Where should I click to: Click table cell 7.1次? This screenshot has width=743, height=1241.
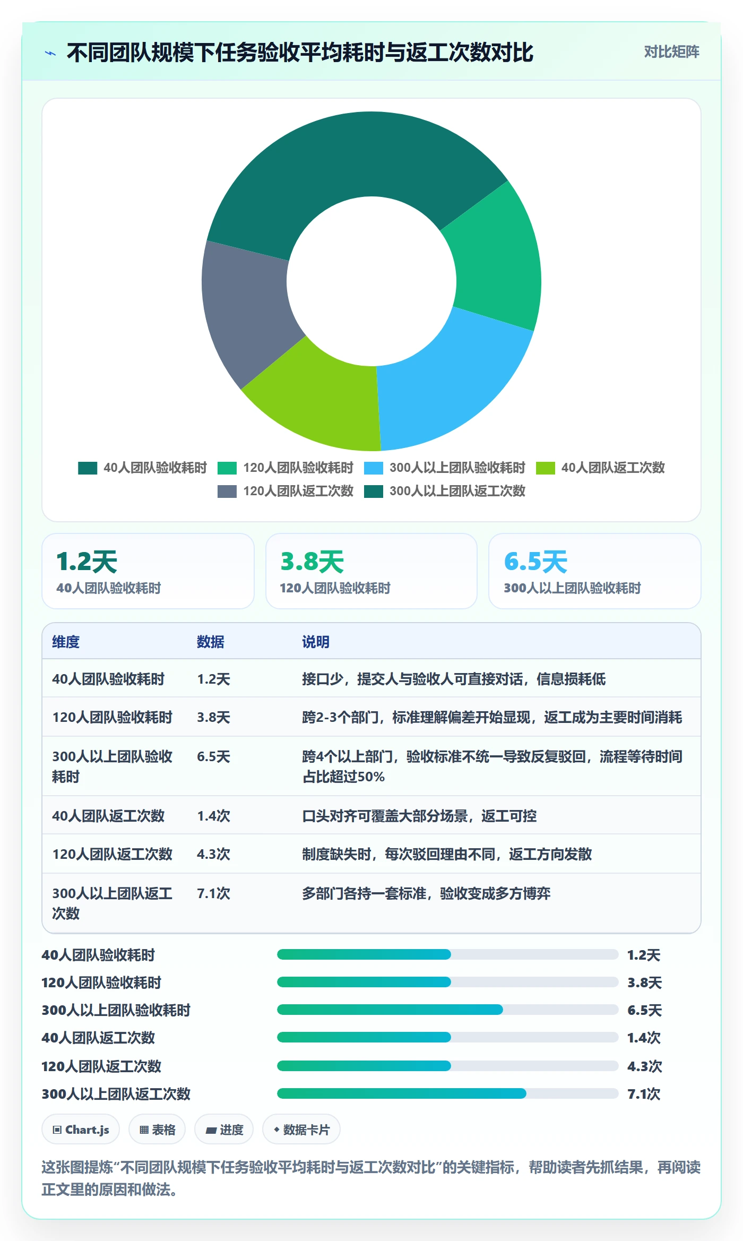click(x=214, y=893)
